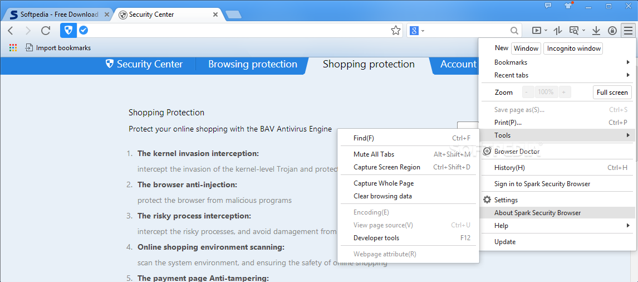Sign in to Spark Security Browser
Screen dimensions: 638x282
[x=557, y=184]
